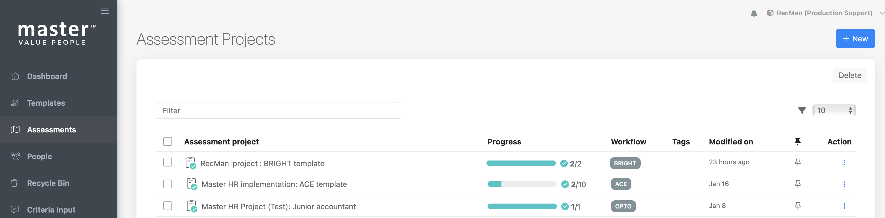Open action menu for Junior accountant project
This screenshot has height=218, width=885.
tap(844, 206)
